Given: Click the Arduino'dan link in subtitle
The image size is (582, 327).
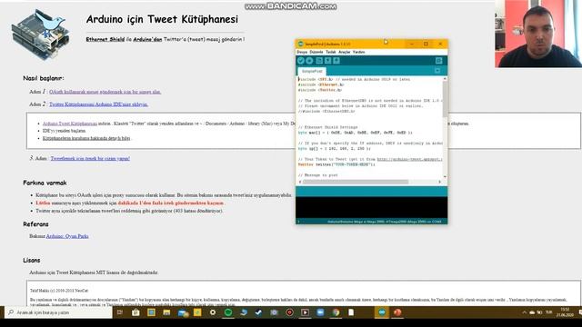Looking at the screenshot, I should [147, 39].
